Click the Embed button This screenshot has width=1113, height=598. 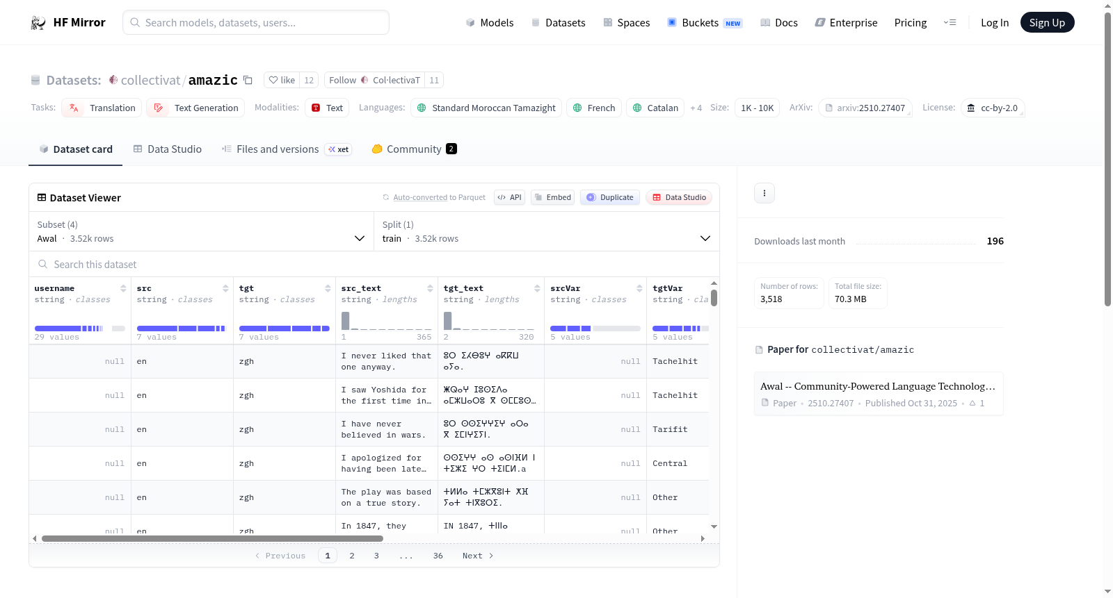pyautogui.click(x=552, y=197)
